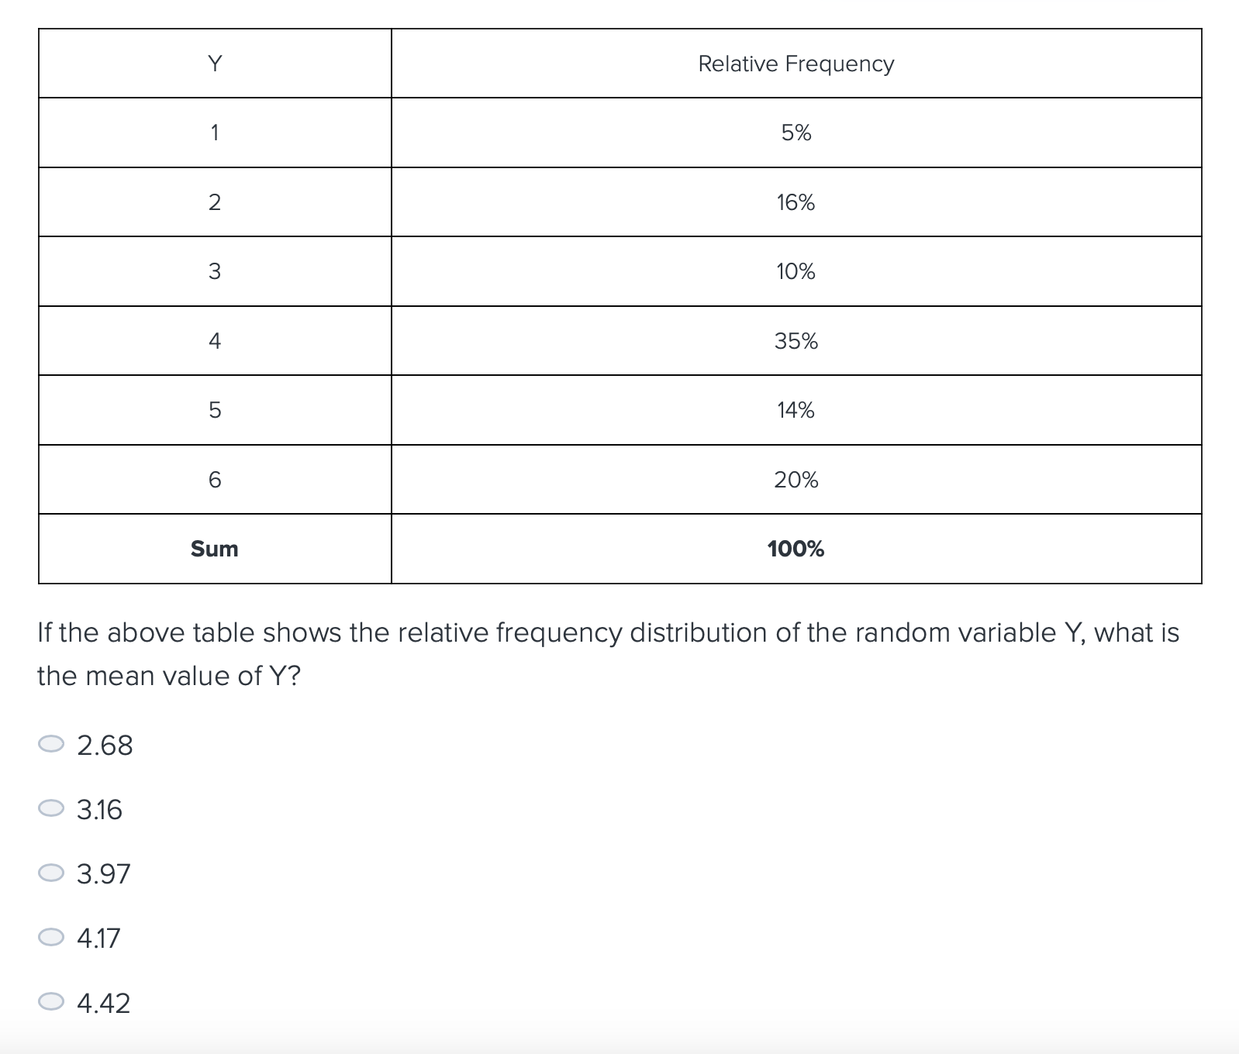Viewport: 1239px width, 1054px height.
Task: Click the Y value 1 cell
Action: point(215,133)
